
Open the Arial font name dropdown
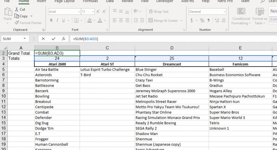pos(79,12)
